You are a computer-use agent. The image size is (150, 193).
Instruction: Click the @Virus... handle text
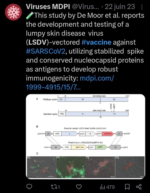(x=85, y=7)
